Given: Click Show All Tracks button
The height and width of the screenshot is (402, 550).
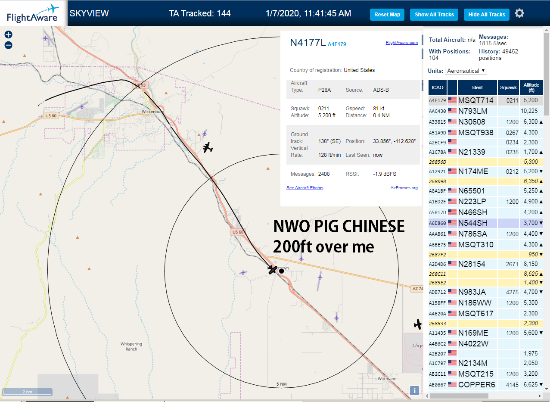Looking at the screenshot, I should [434, 14].
